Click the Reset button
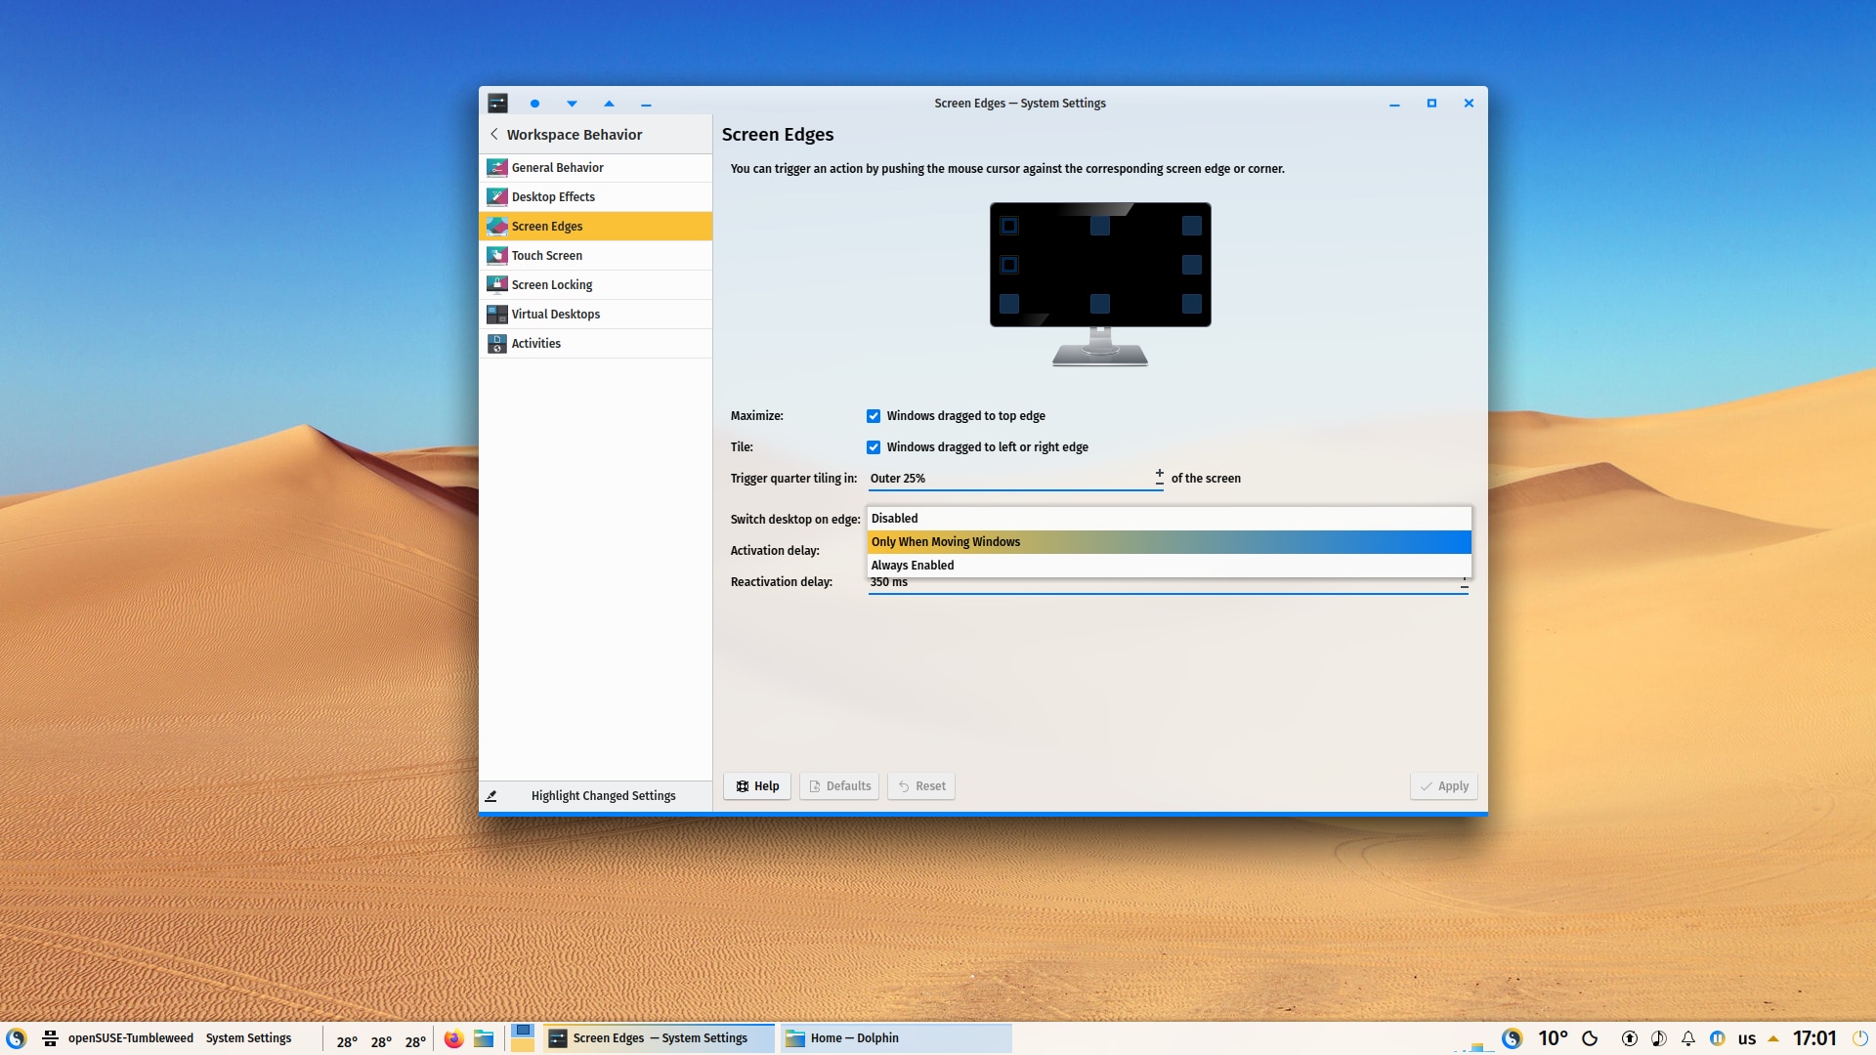 pyautogui.click(x=921, y=786)
